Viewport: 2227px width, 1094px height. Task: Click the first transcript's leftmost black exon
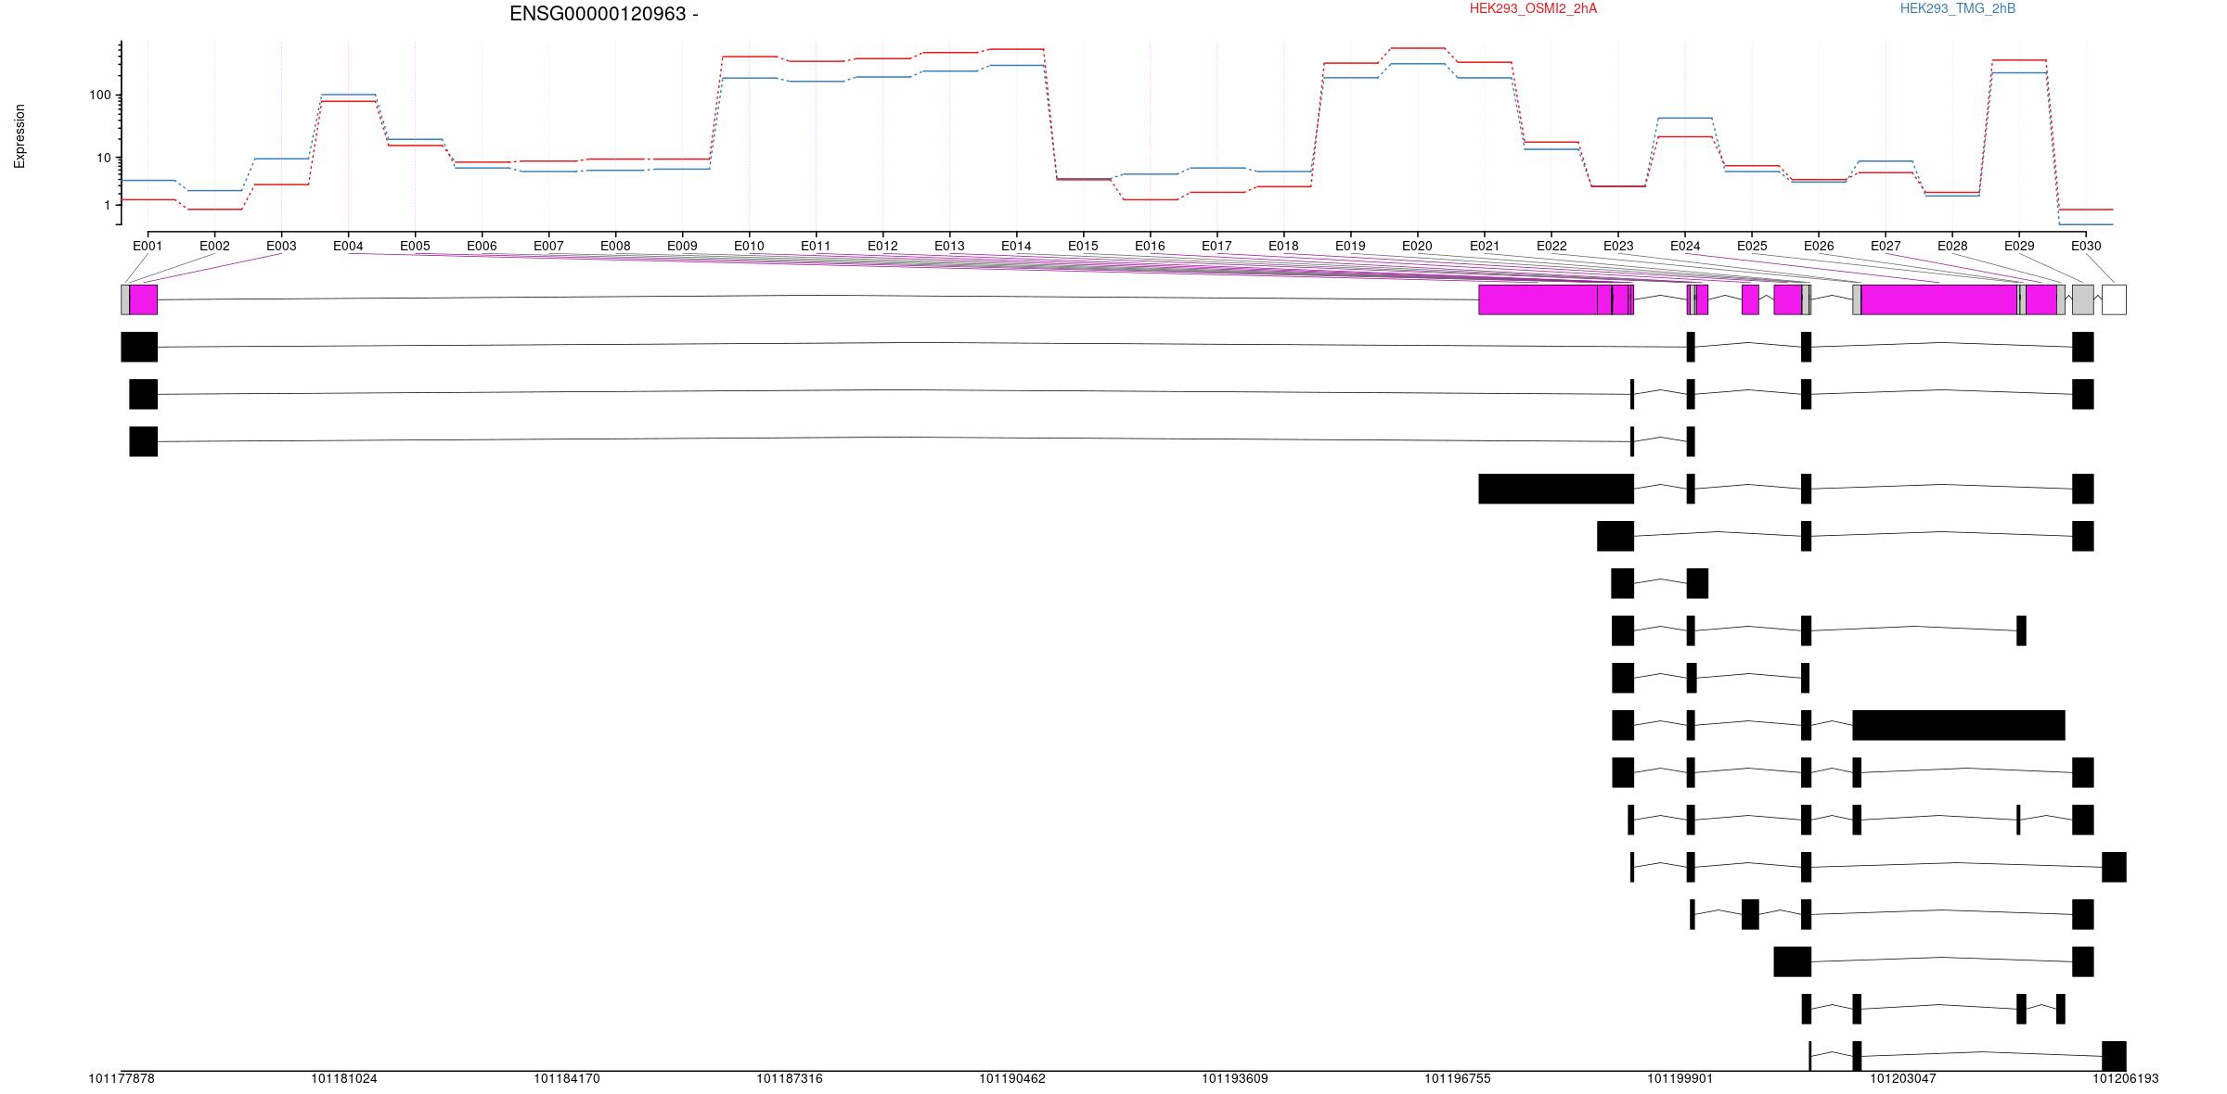click(x=139, y=347)
